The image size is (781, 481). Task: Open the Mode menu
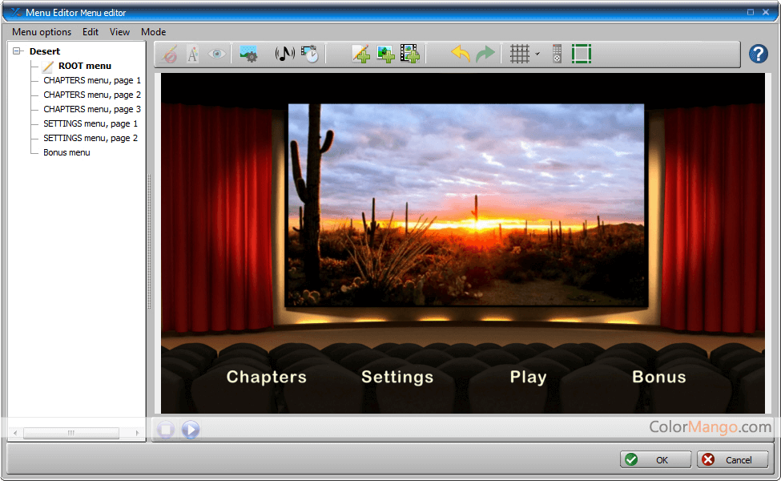pyautogui.click(x=153, y=32)
